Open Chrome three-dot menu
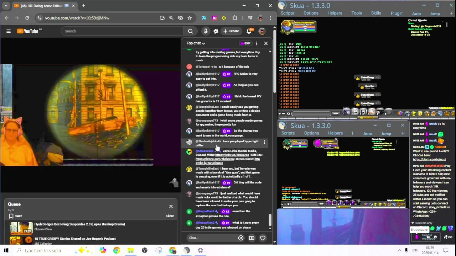456x256 pixels. [270, 18]
